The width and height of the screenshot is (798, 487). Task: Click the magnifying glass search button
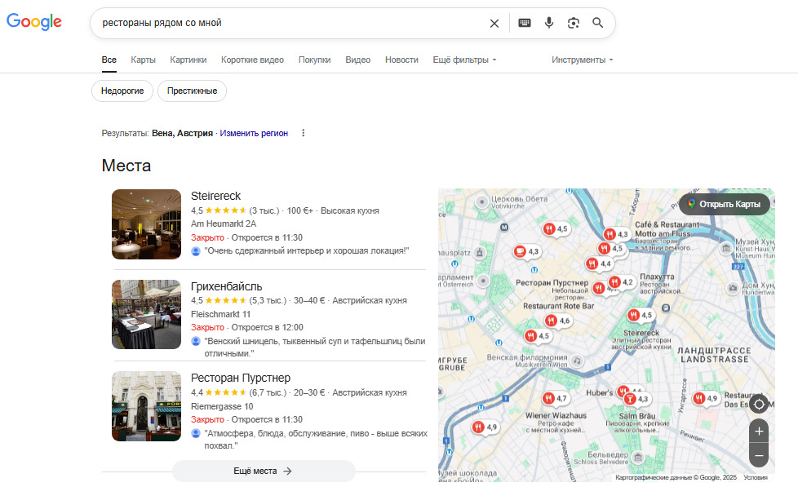click(x=598, y=23)
